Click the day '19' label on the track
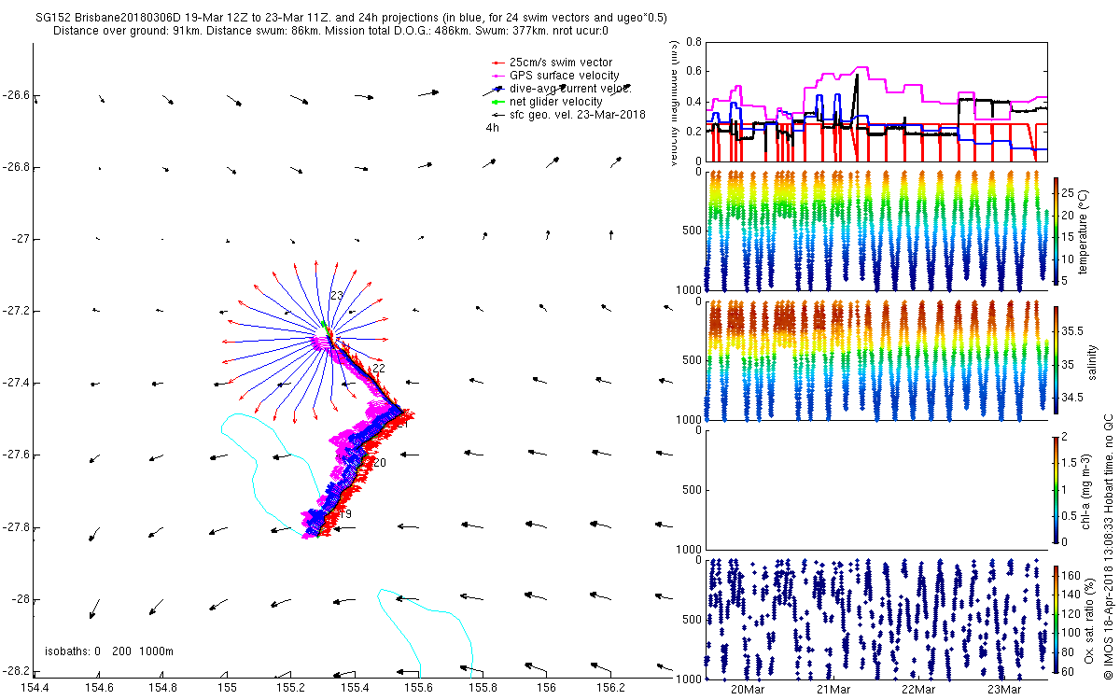 click(x=344, y=515)
